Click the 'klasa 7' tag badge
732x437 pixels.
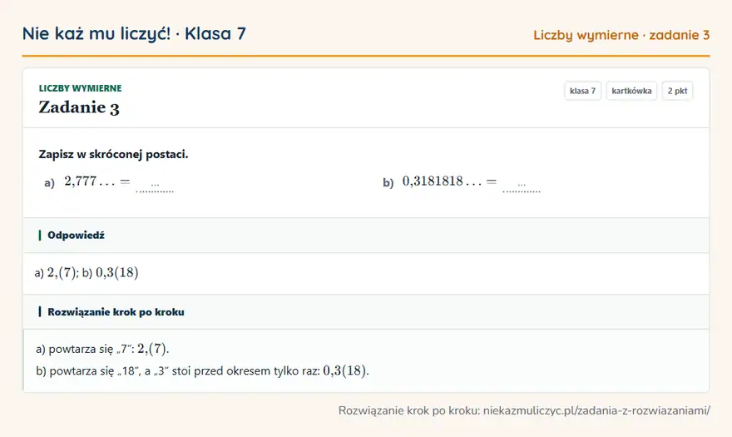pyautogui.click(x=582, y=91)
